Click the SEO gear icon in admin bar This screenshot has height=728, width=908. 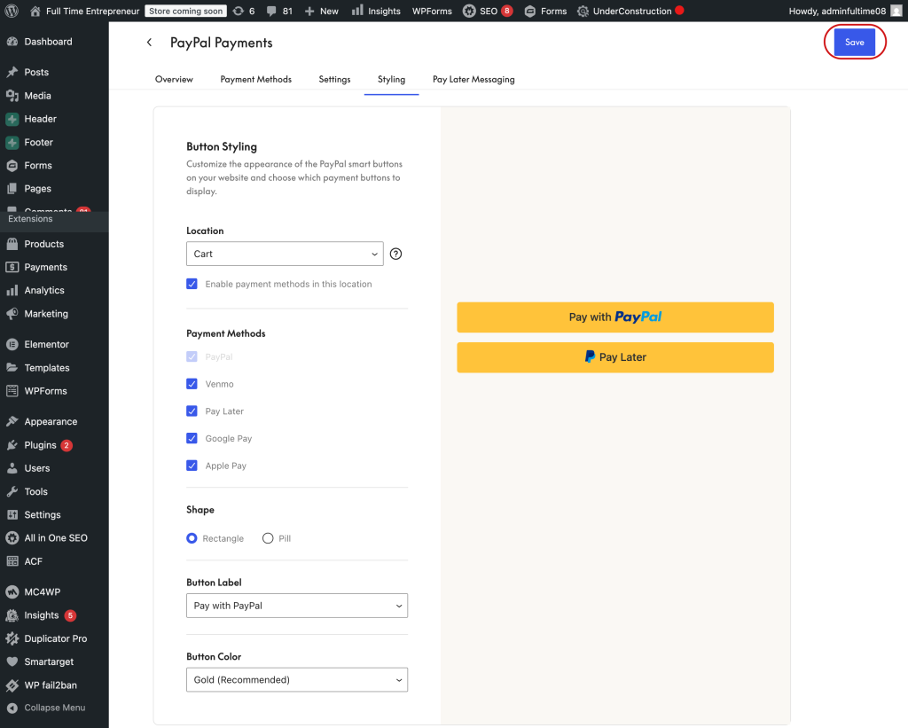pyautogui.click(x=469, y=11)
